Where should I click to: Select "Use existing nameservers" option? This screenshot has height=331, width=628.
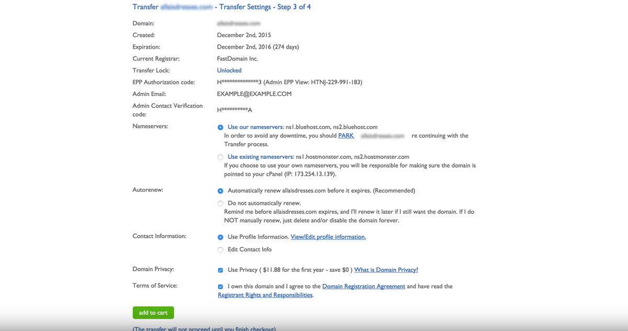pos(220,157)
